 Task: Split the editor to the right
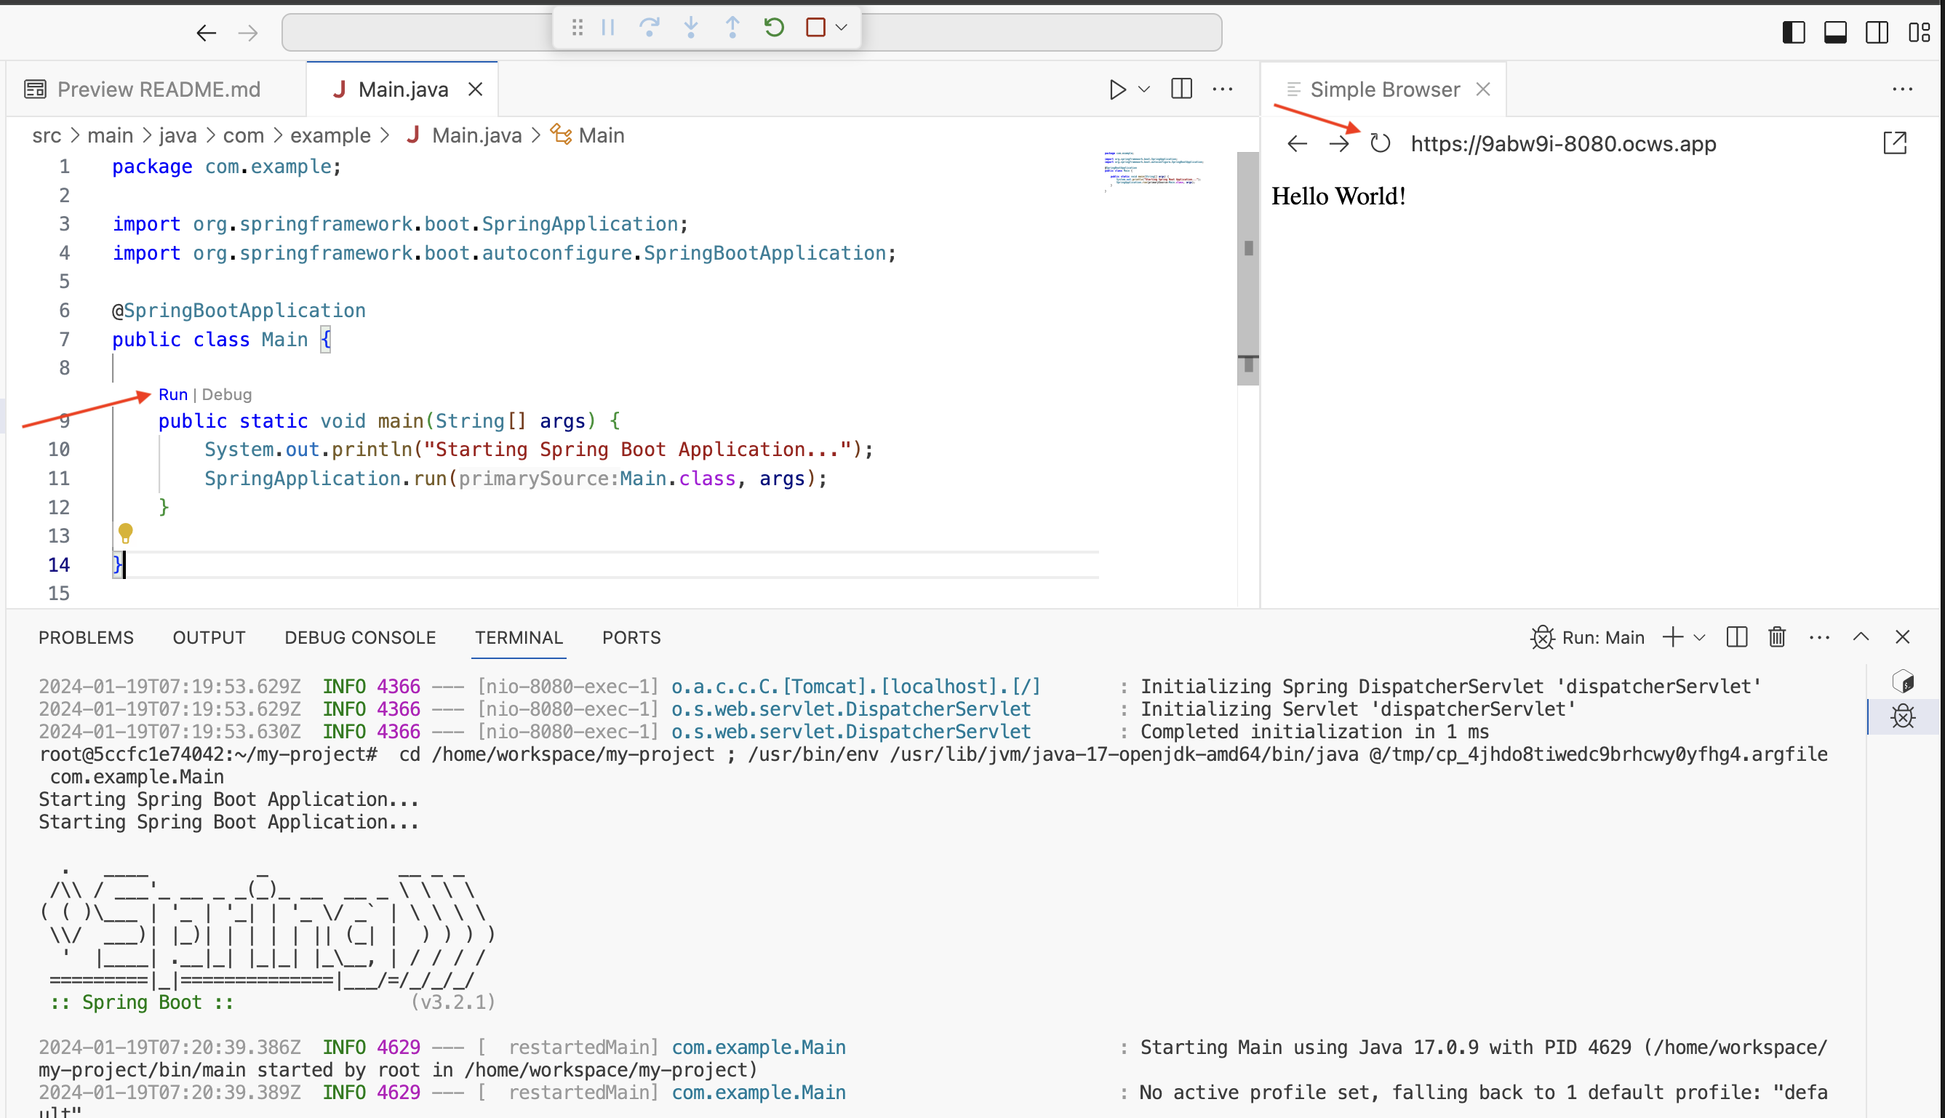[x=1181, y=89]
